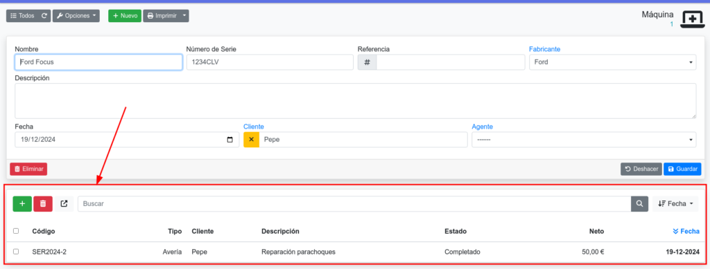Open the Fecha sort order dropdown
This screenshot has height=269, width=710.
coord(675,203)
